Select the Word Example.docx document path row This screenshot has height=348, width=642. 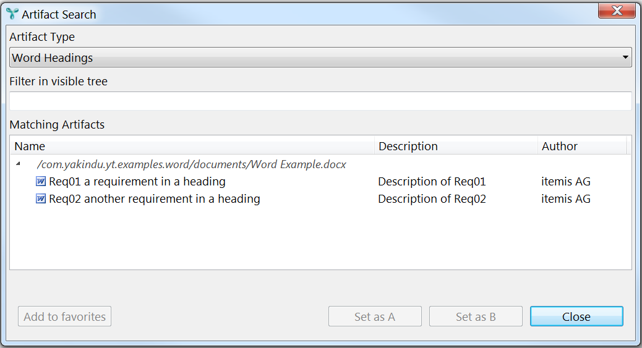tap(191, 164)
